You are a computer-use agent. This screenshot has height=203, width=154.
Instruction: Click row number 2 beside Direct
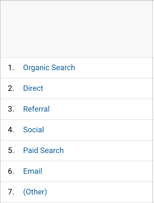point(11,88)
